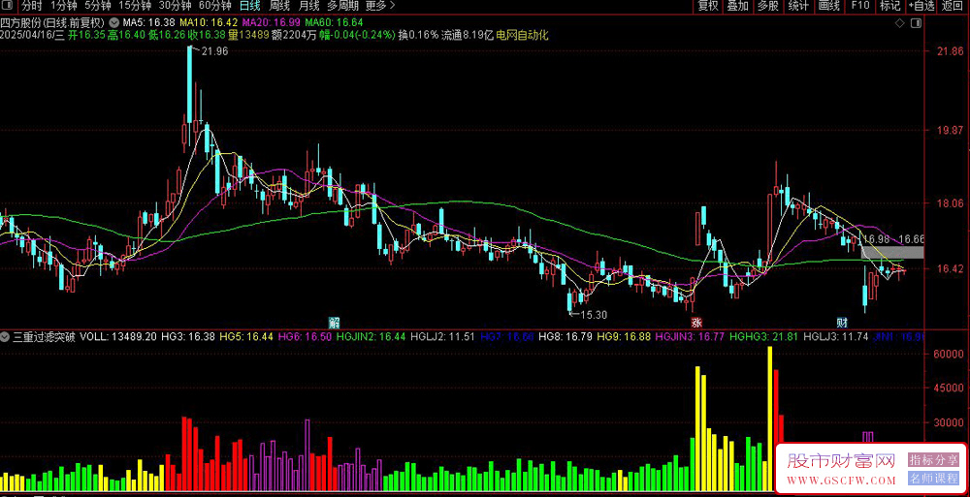Image resolution: width=970 pixels, height=497 pixels.
Task: Click the 45000 volume axis value
Action: click(x=949, y=388)
